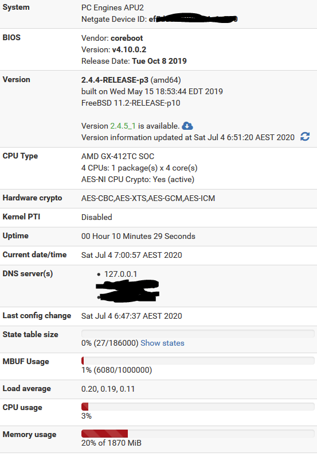Click the MBUF Usage progress bar

(198, 361)
